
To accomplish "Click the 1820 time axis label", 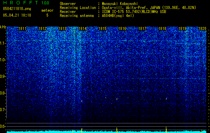I will point(202,29).
